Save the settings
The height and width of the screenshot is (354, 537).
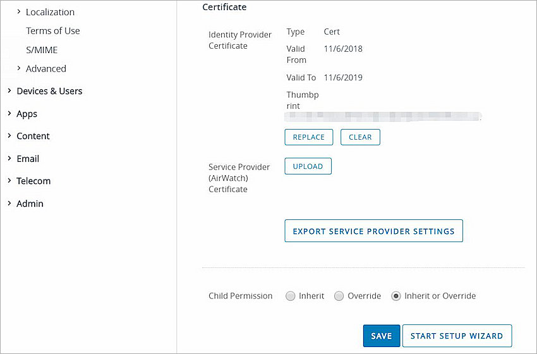point(381,336)
